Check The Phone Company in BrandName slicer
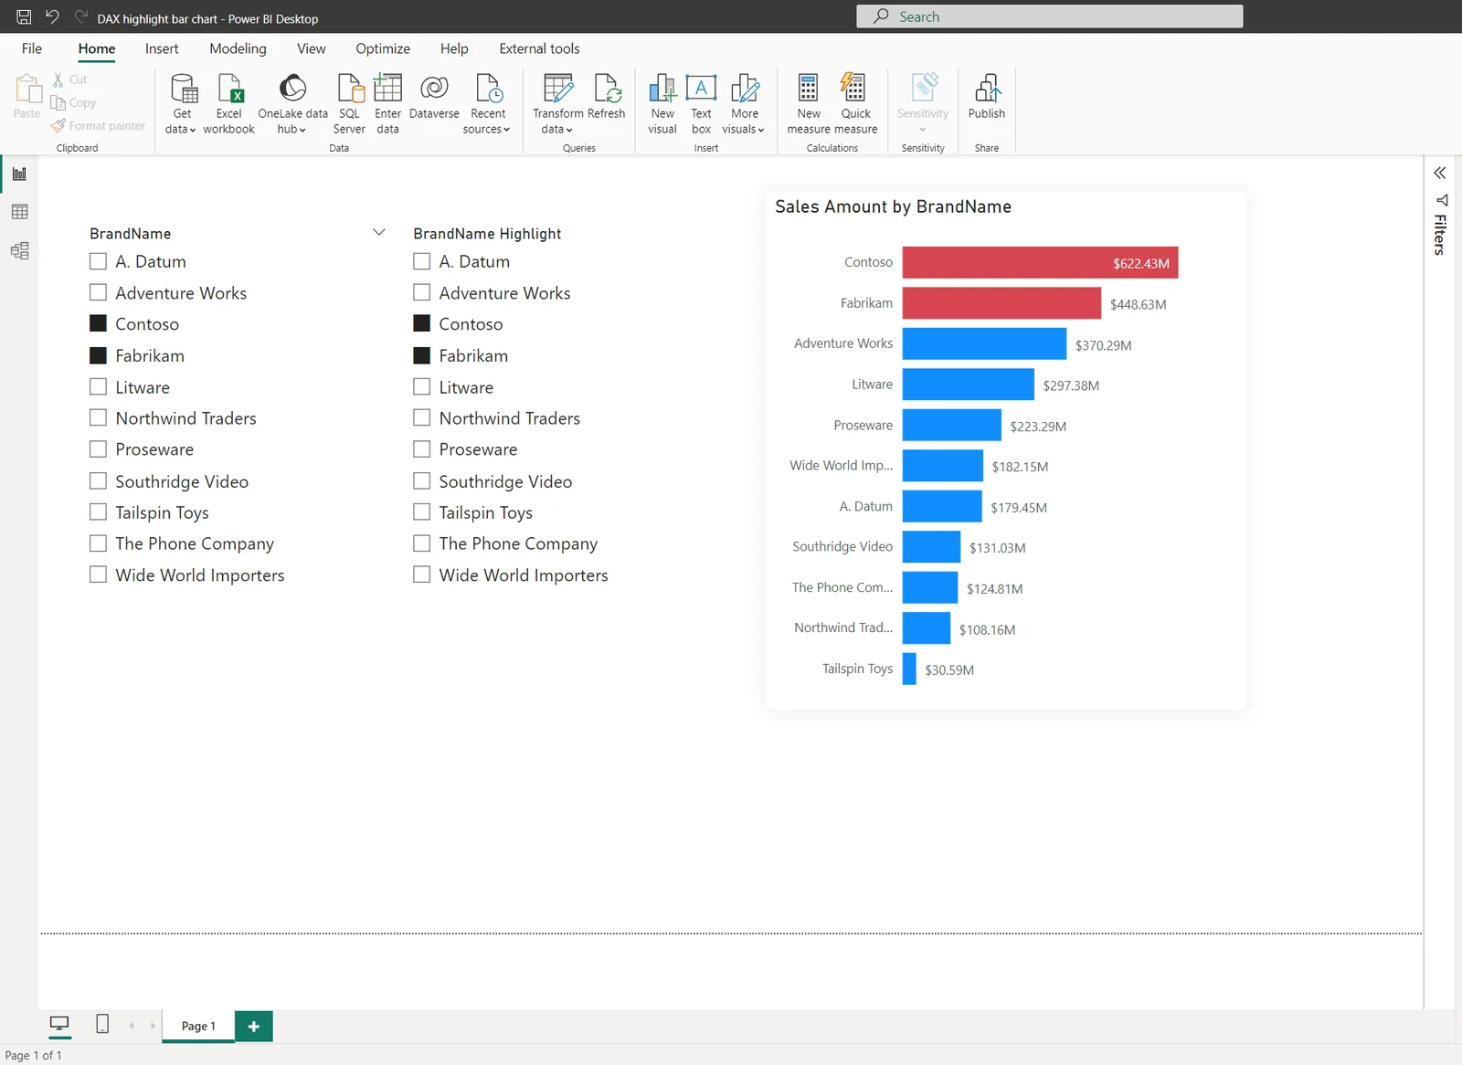The image size is (1462, 1065). [98, 543]
